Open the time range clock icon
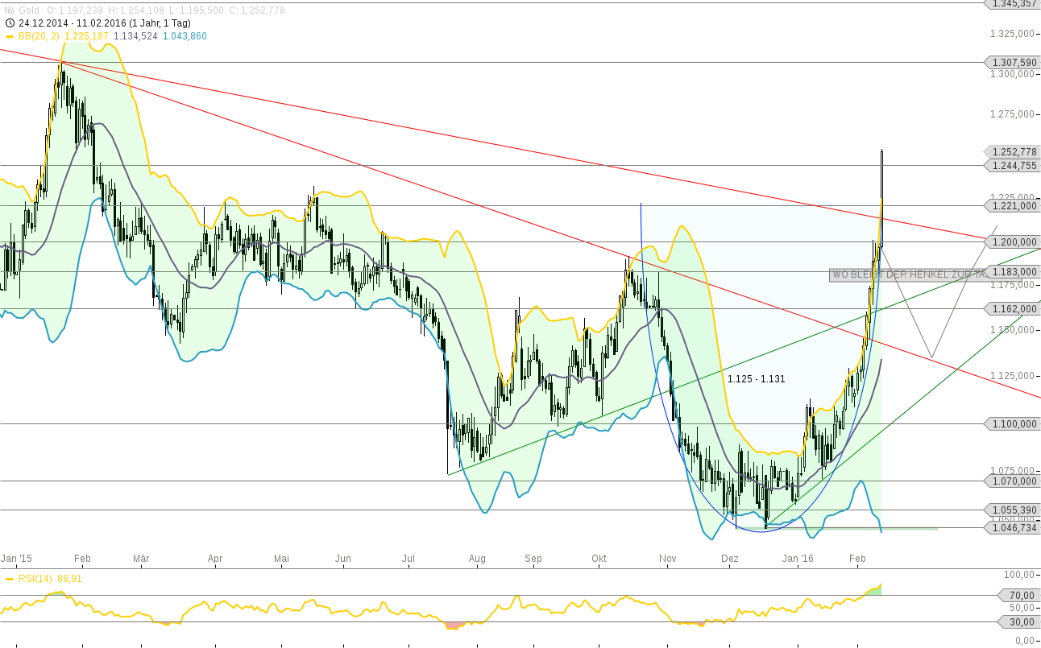This screenshot has height=648, width=1041. click(x=8, y=24)
